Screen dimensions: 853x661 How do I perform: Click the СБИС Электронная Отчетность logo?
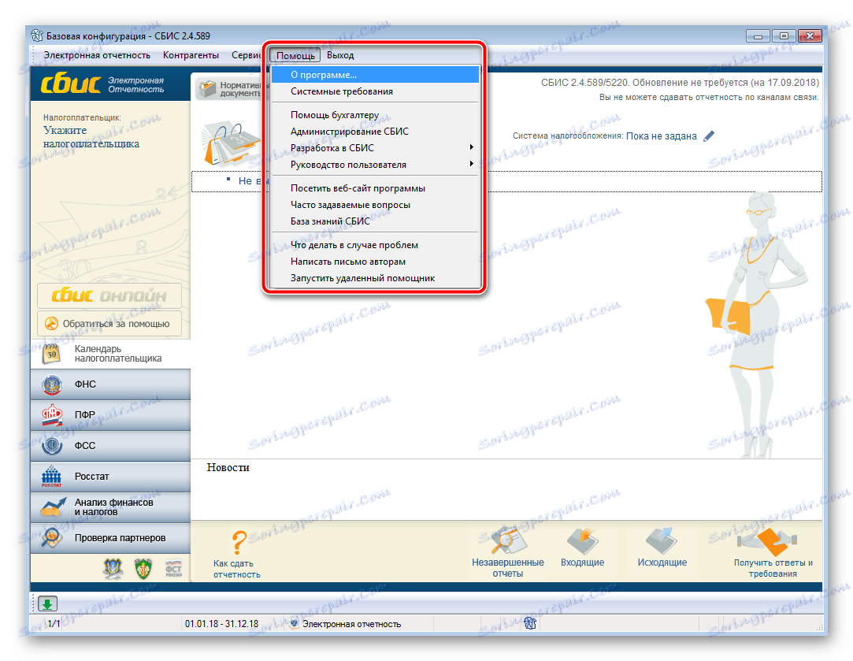pos(103,84)
